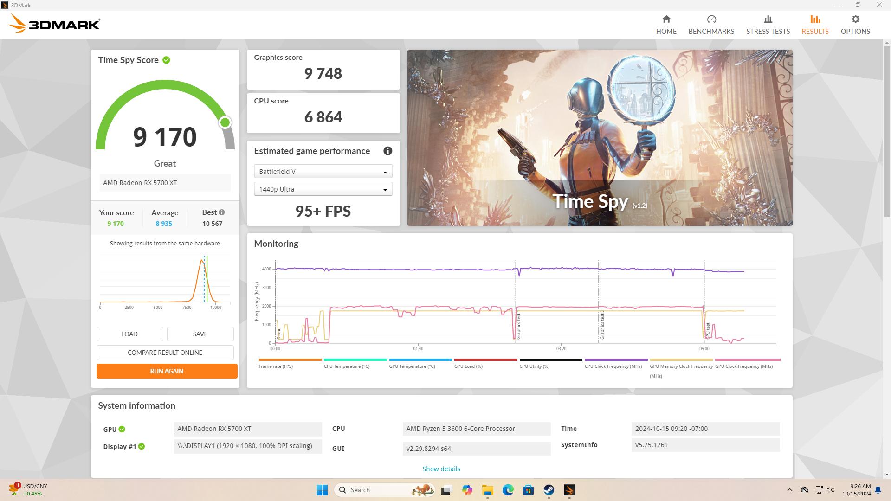
Task: Toggle Frame rate (FPS) legend swatch
Action: click(290, 360)
